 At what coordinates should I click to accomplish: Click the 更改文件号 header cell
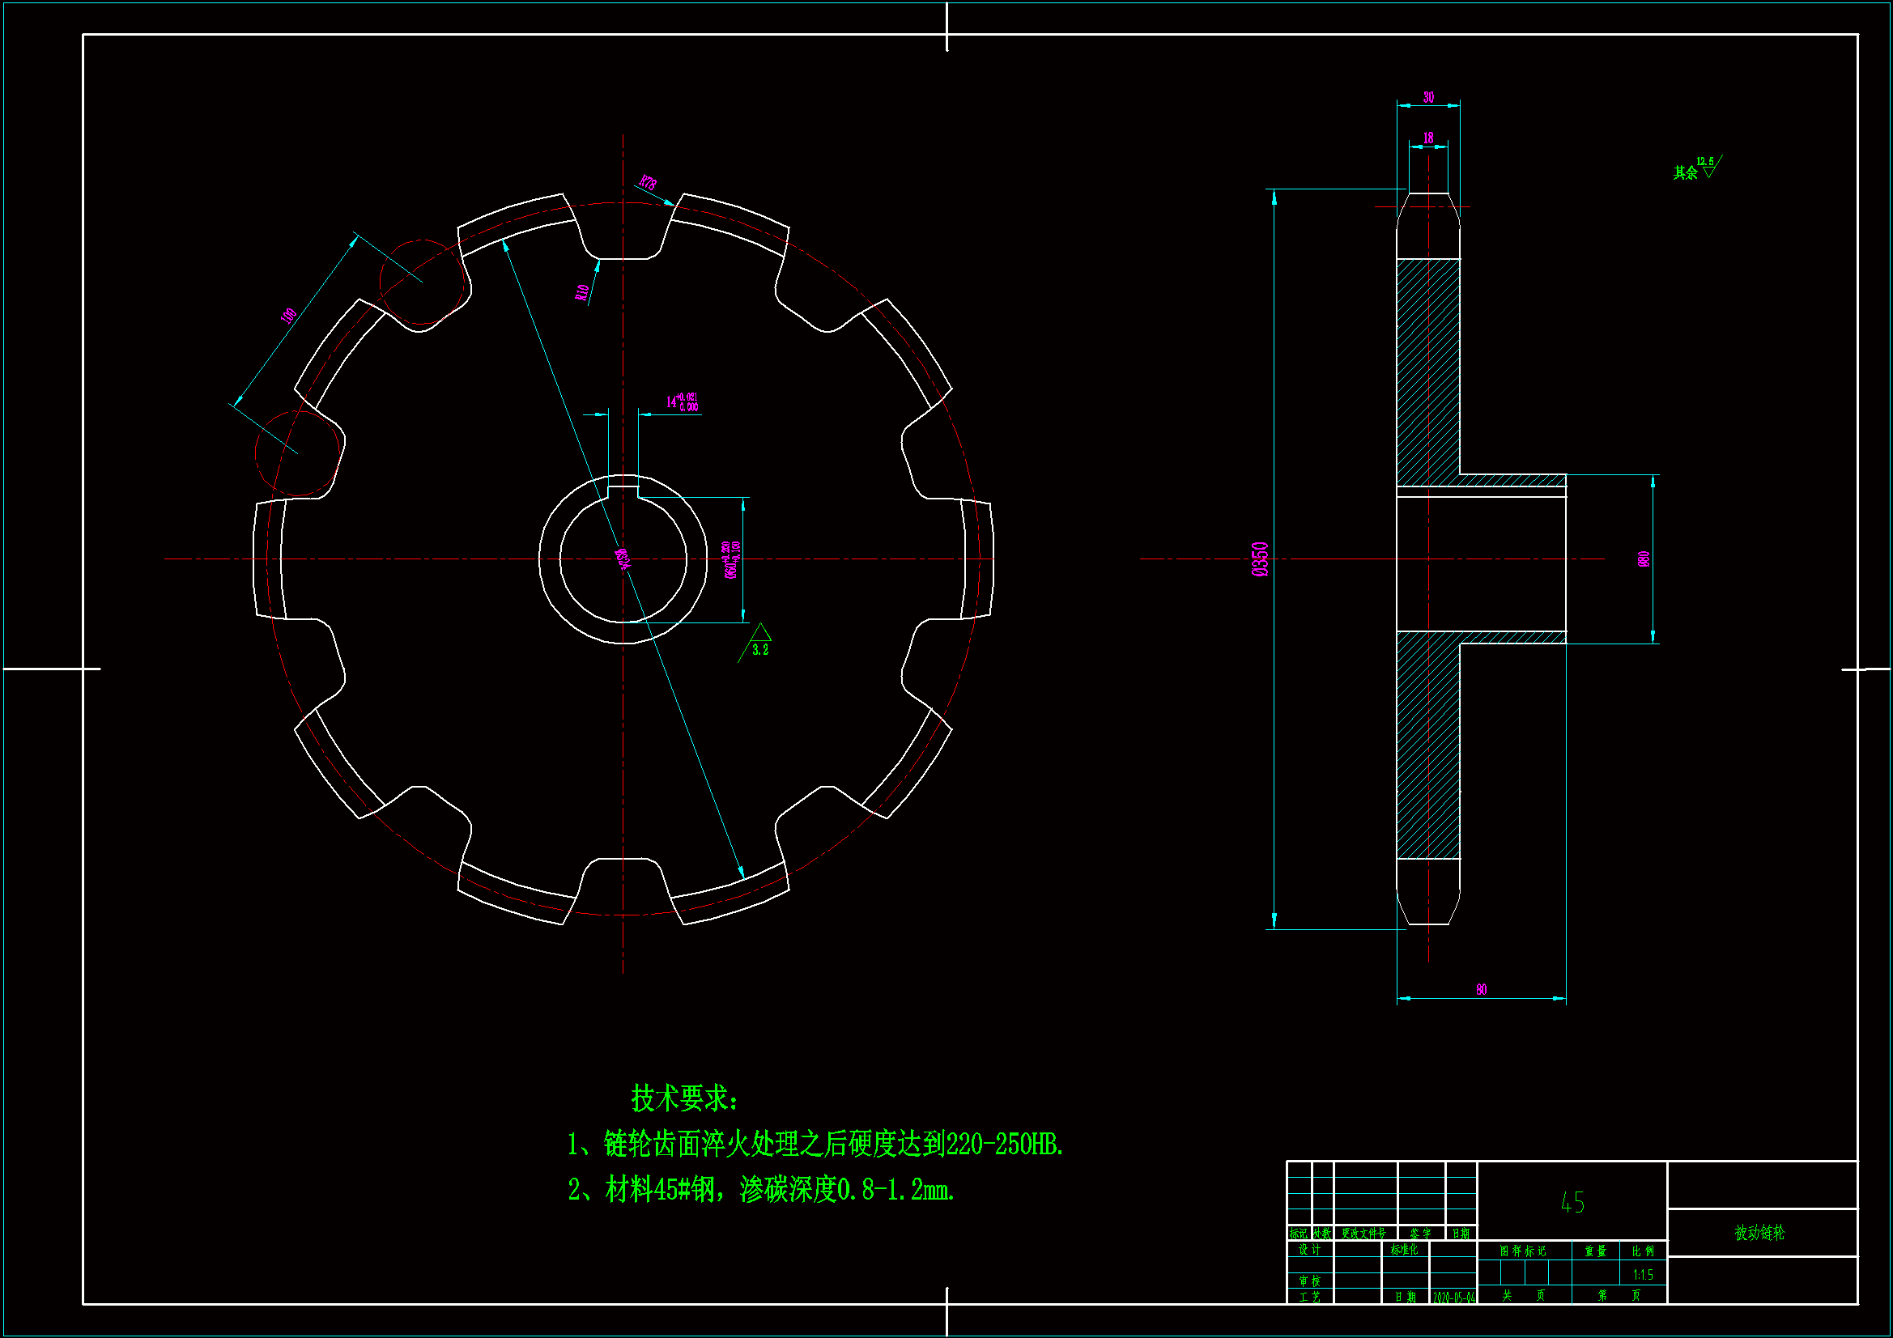(1363, 1234)
